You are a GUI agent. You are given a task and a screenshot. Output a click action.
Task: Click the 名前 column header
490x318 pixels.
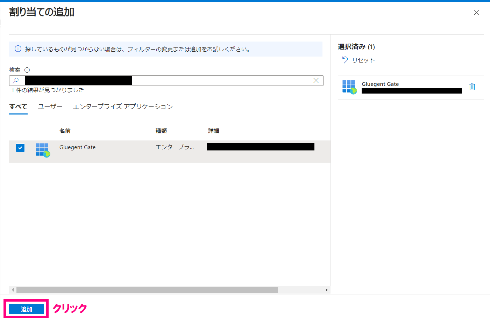[65, 131]
